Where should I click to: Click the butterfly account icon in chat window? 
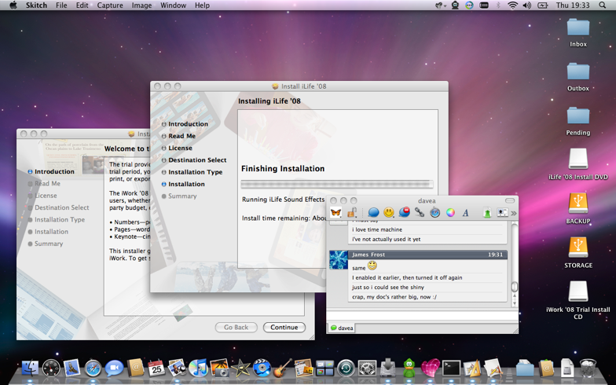[336, 213]
